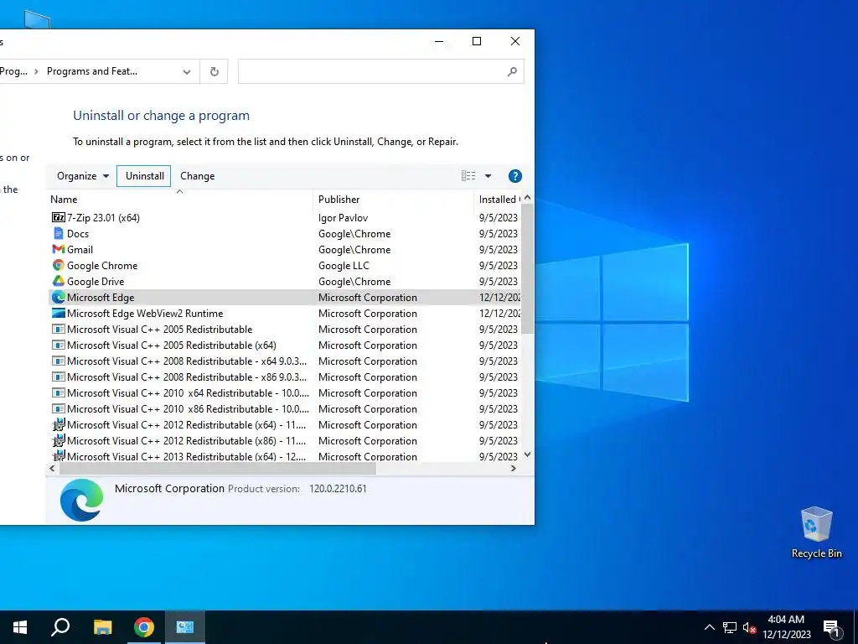858x644 pixels.
Task: Click the Visual C++ 2008 x86 icon
Action: [x=58, y=377]
